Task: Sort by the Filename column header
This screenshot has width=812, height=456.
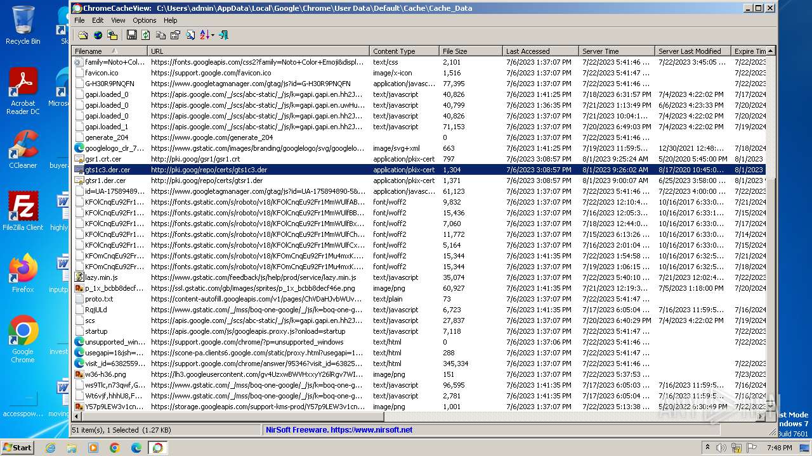Action: [110, 51]
